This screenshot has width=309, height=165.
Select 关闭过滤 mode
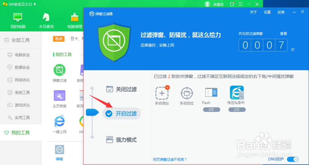tap(121, 89)
